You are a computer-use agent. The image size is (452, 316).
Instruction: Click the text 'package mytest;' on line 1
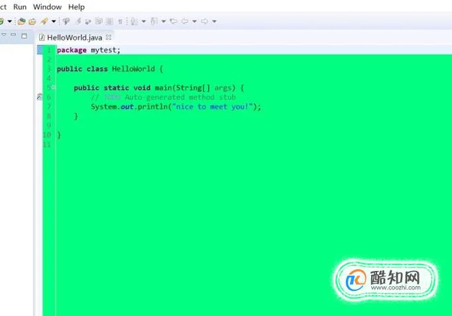pyautogui.click(x=89, y=50)
